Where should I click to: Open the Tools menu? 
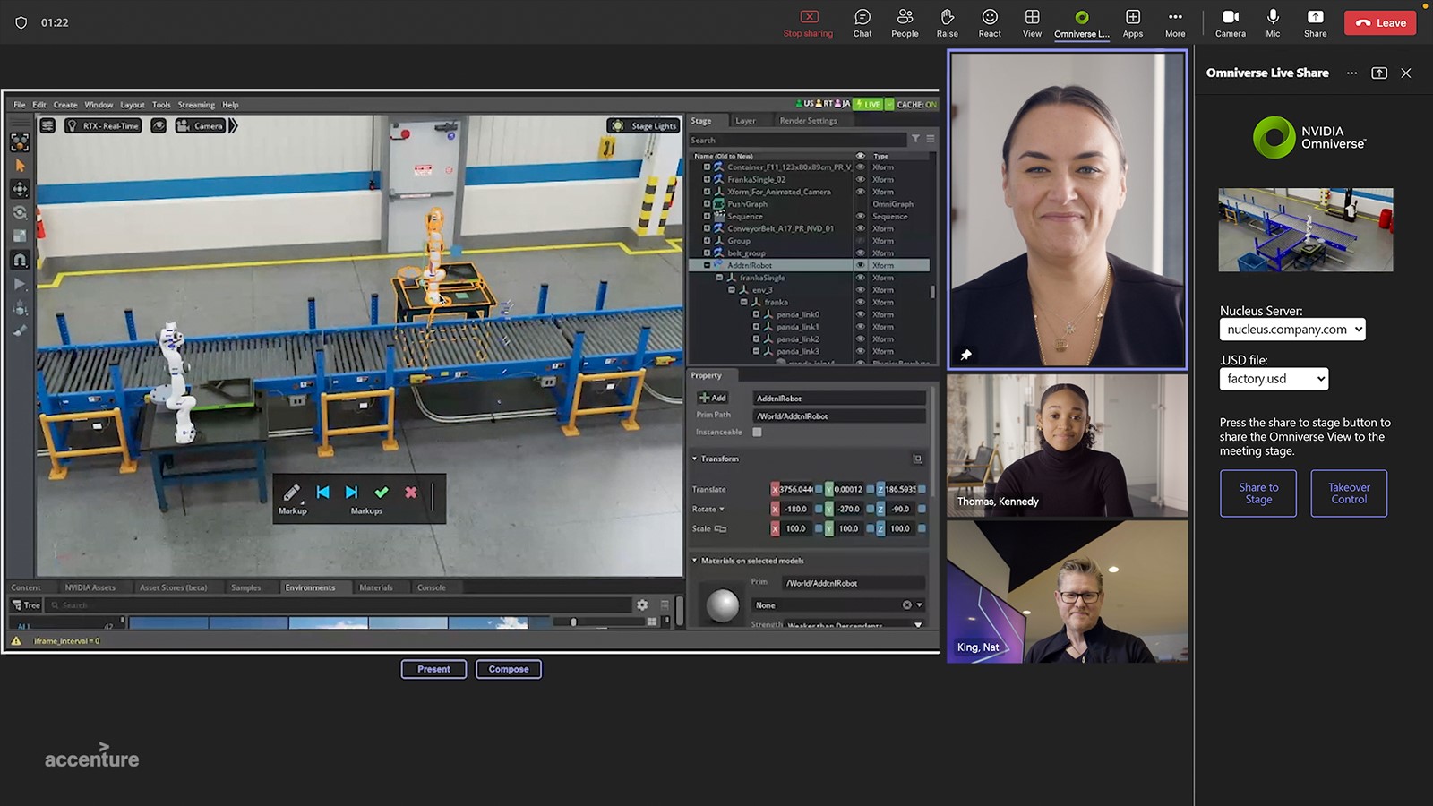[x=160, y=104]
